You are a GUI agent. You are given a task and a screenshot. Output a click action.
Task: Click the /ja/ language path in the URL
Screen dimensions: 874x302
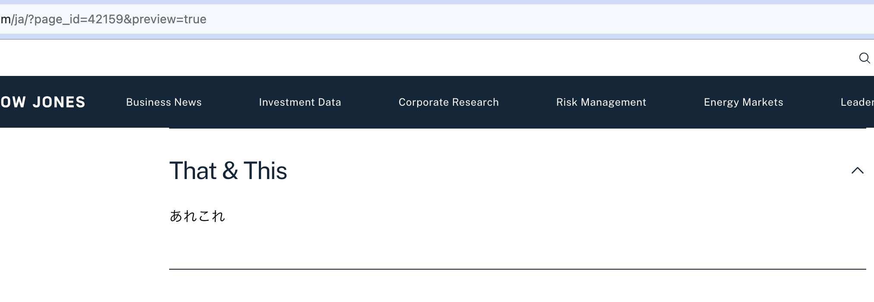[19, 19]
